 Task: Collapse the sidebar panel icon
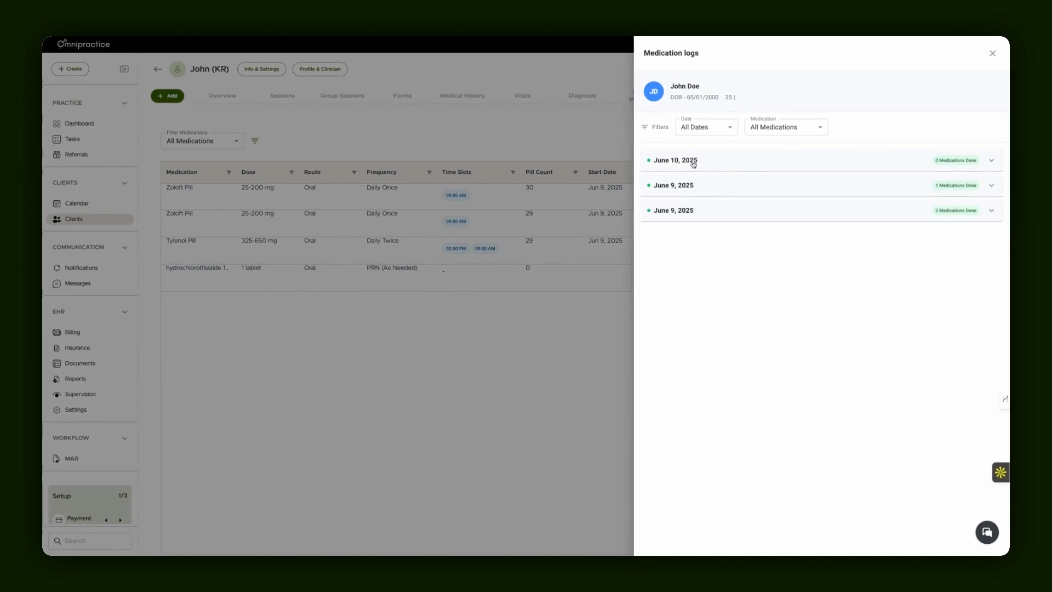[124, 69]
